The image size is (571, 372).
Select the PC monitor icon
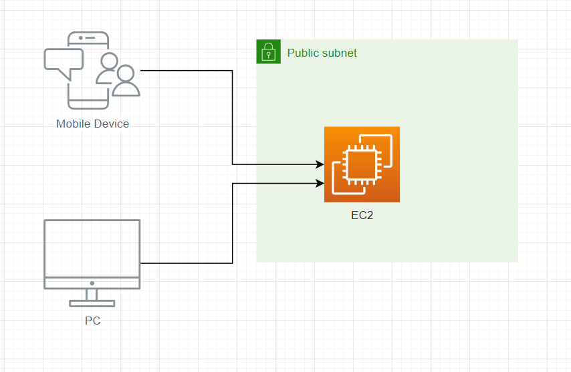tap(92, 263)
